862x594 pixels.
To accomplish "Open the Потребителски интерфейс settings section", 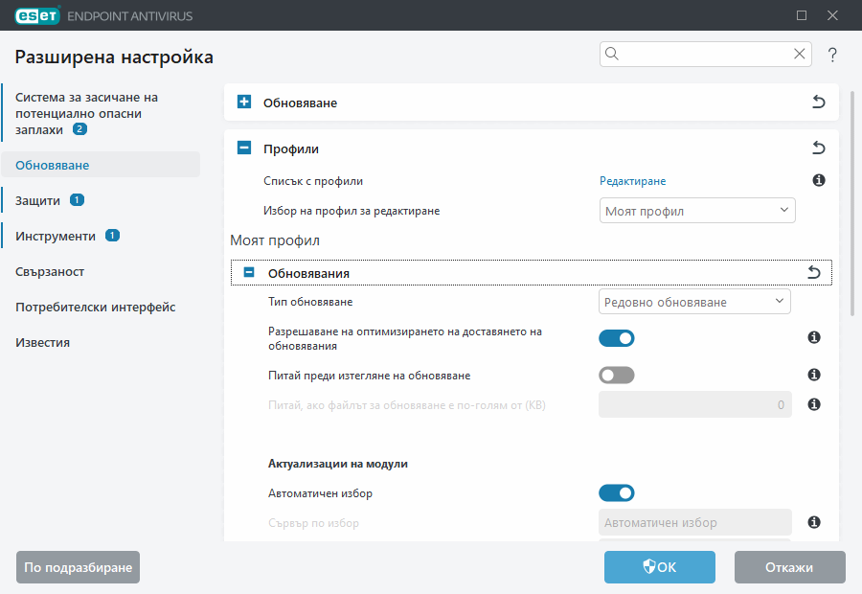I will pyautogui.click(x=96, y=307).
